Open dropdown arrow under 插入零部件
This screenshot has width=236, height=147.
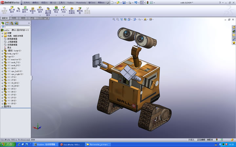click(12, 15)
